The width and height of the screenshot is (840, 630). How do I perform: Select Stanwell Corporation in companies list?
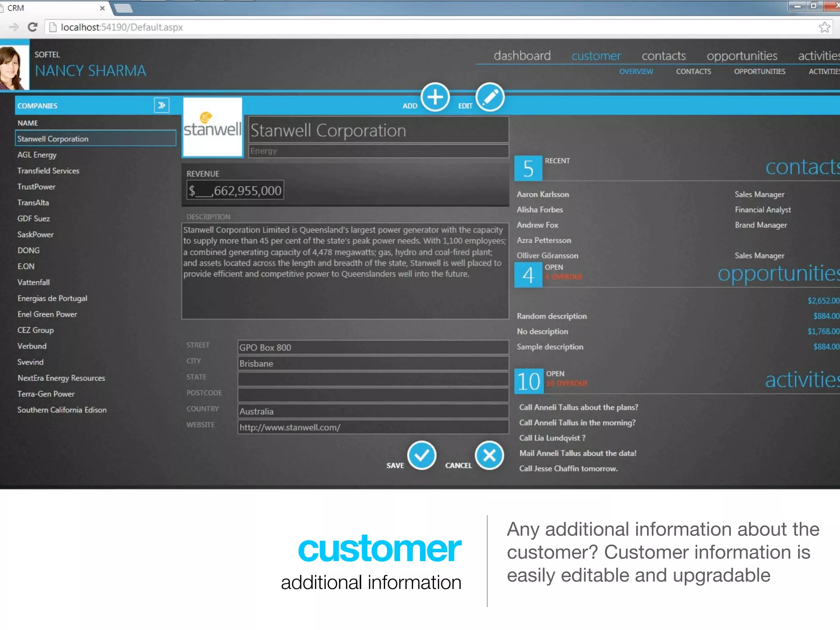(96, 139)
